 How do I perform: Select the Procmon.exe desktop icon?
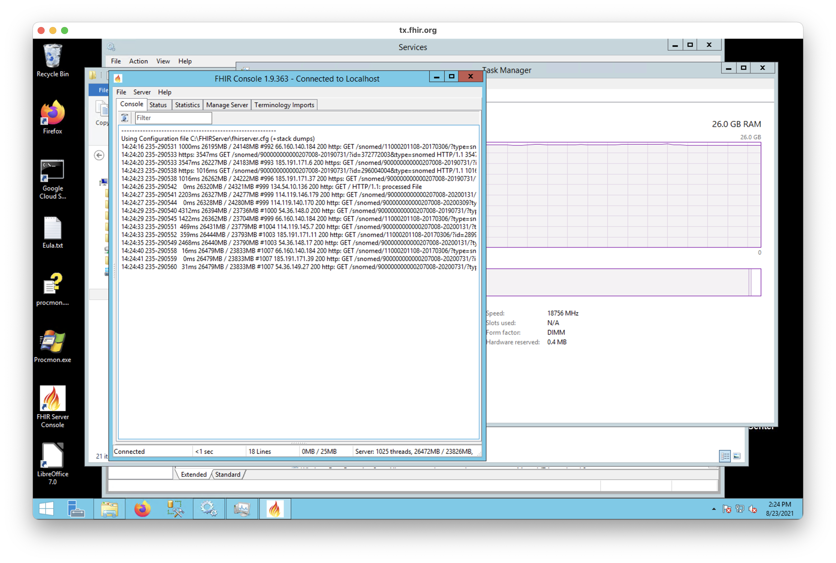pyautogui.click(x=53, y=346)
